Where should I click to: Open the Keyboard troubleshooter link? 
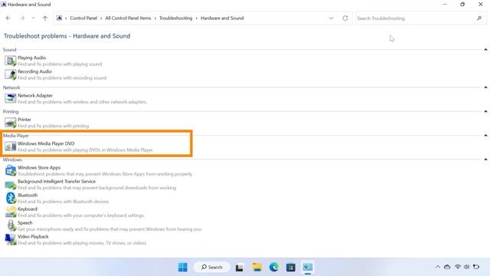coord(28,209)
